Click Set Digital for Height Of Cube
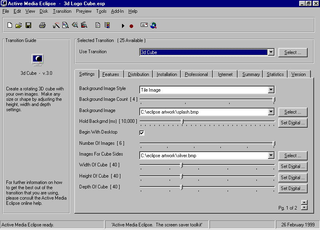Viewport: 320px width, 230px height. (293, 178)
